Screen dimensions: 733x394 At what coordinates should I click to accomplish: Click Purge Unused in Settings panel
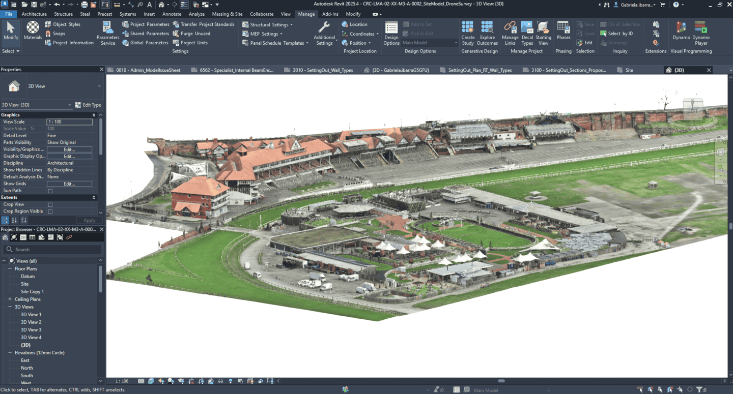(191, 34)
